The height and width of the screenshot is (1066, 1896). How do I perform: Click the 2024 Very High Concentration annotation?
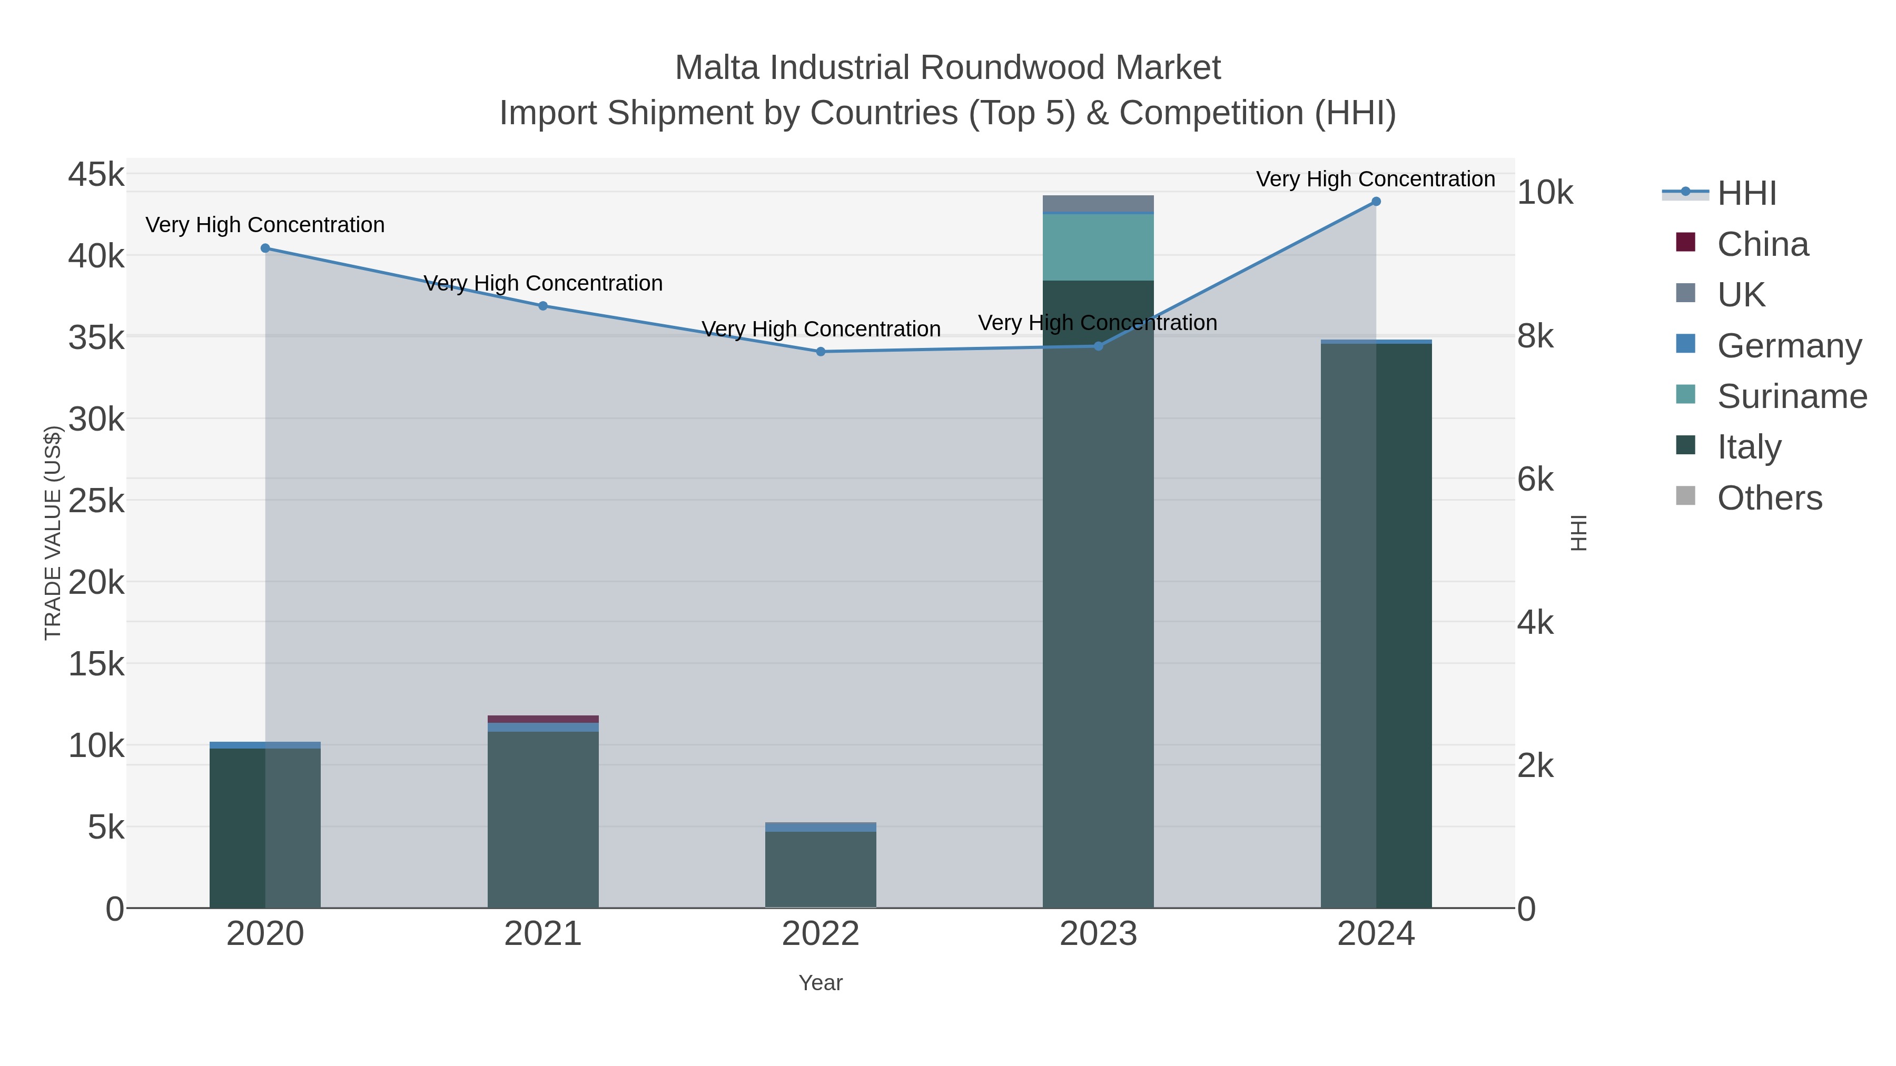click(1376, 179)
